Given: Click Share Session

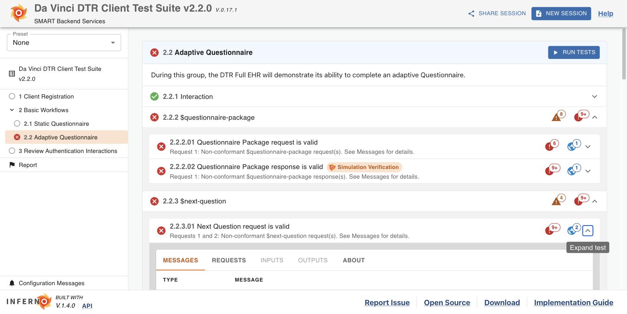Looking at the screenshot, I should tap(497, 14).
